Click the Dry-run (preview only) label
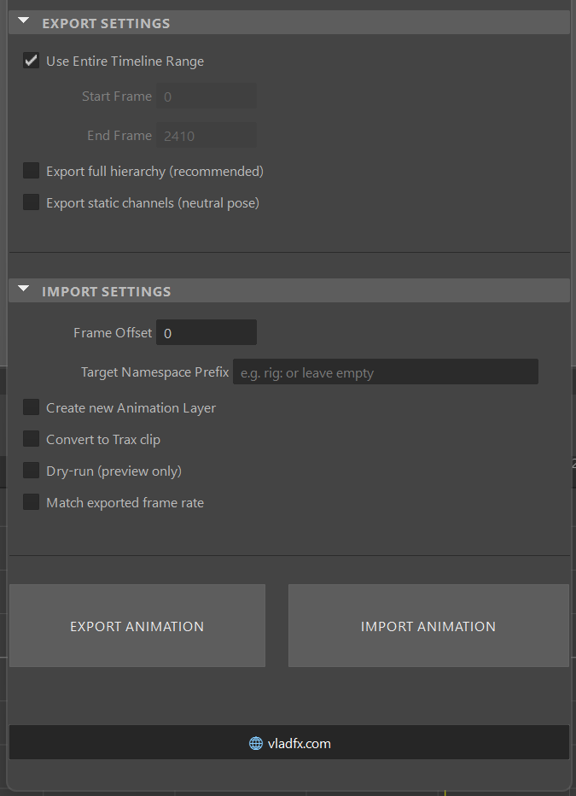Image resolution: width=576 pixels, height=796 pixels. 114,471
